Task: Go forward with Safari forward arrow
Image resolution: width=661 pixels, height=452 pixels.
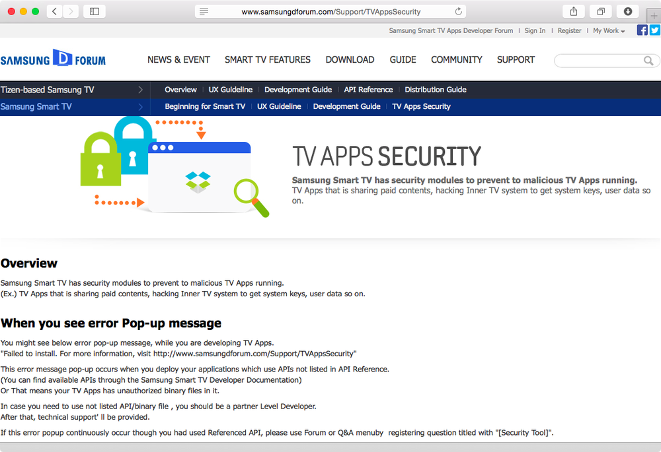Action: (71, 11)
